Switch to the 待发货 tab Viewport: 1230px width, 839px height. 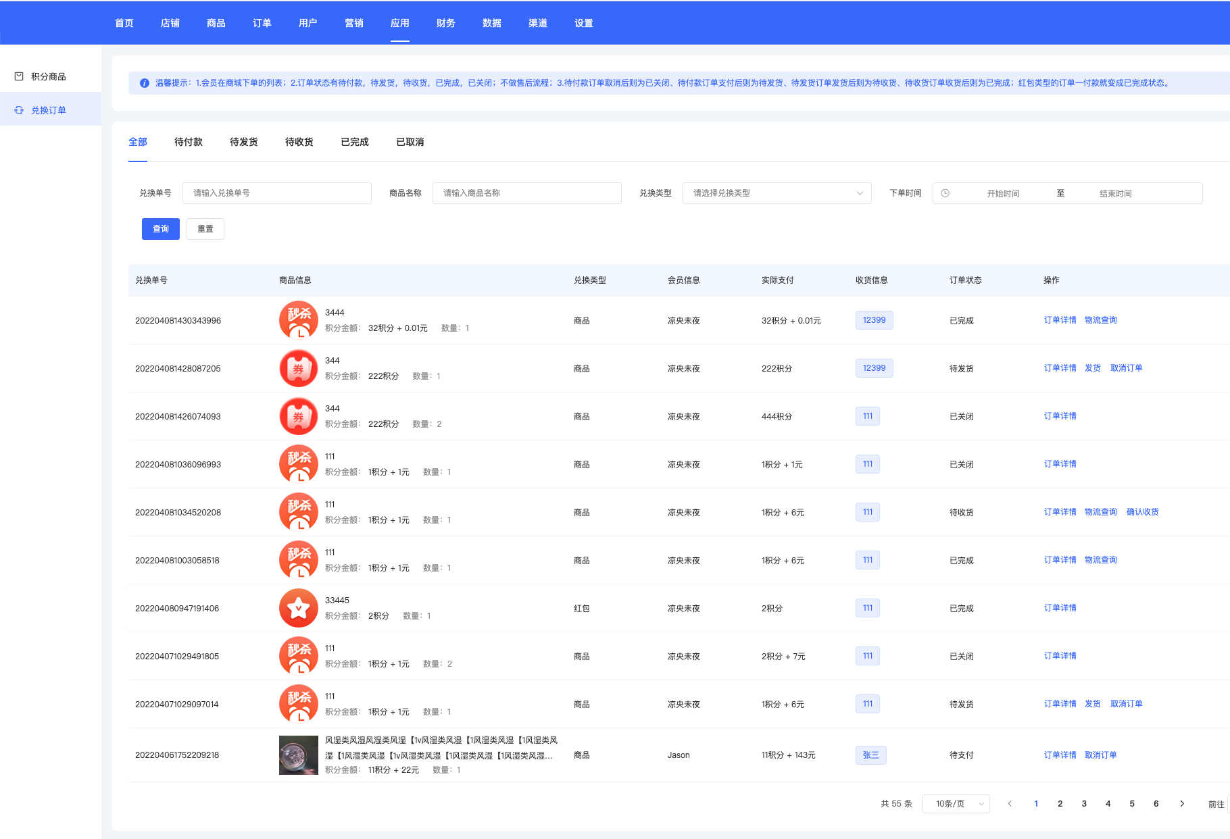point(243,142)
